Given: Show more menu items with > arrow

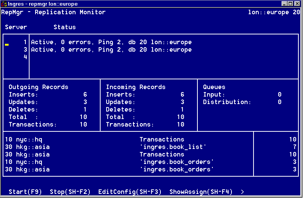Looking at the screenshot, I should pos(242,192).
